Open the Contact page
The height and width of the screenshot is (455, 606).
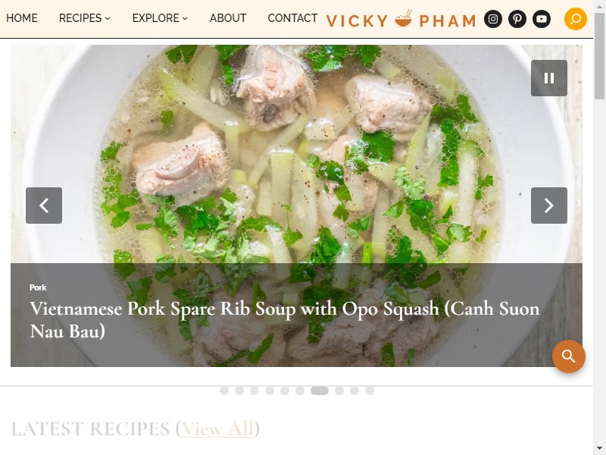292,18
